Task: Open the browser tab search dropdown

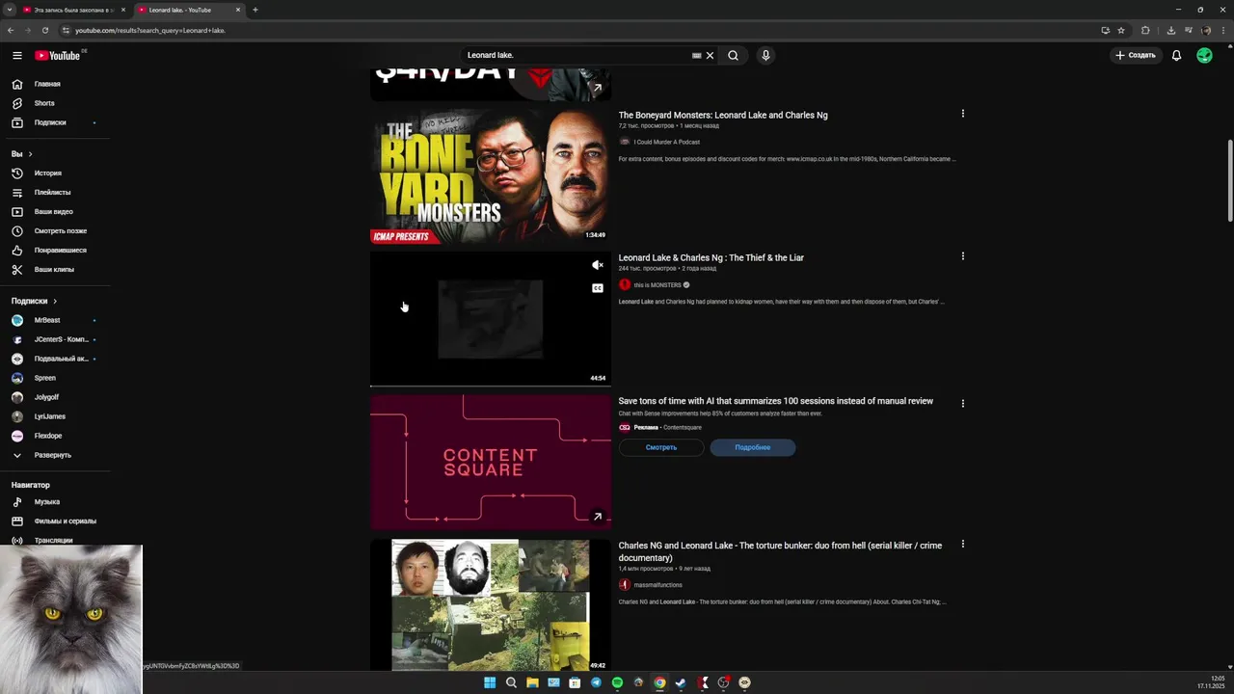Action: coord(10,10)
